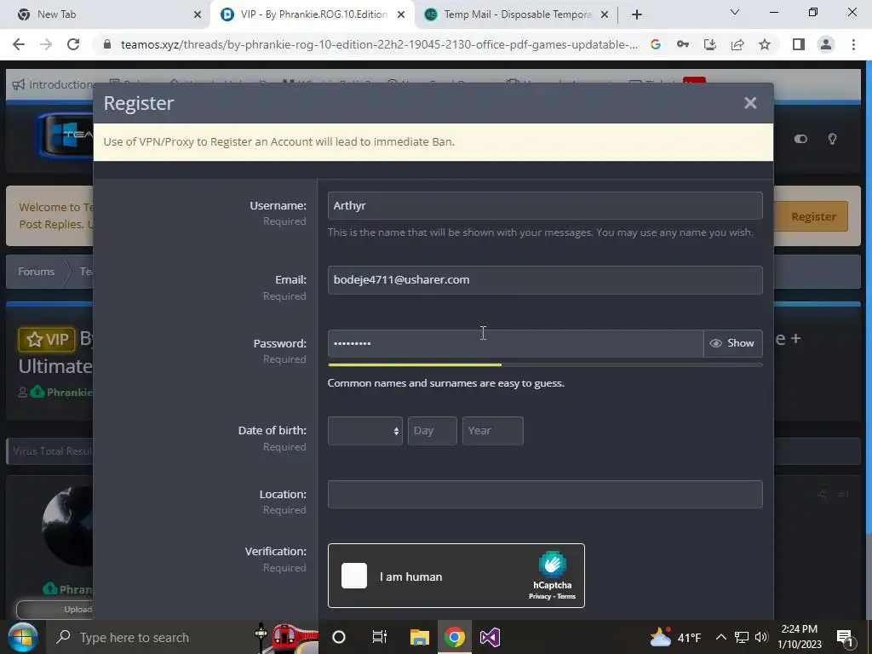Click the orange Register button behind dialog
The width and height of the screenshot is (872, 654).
coord(813,216)
